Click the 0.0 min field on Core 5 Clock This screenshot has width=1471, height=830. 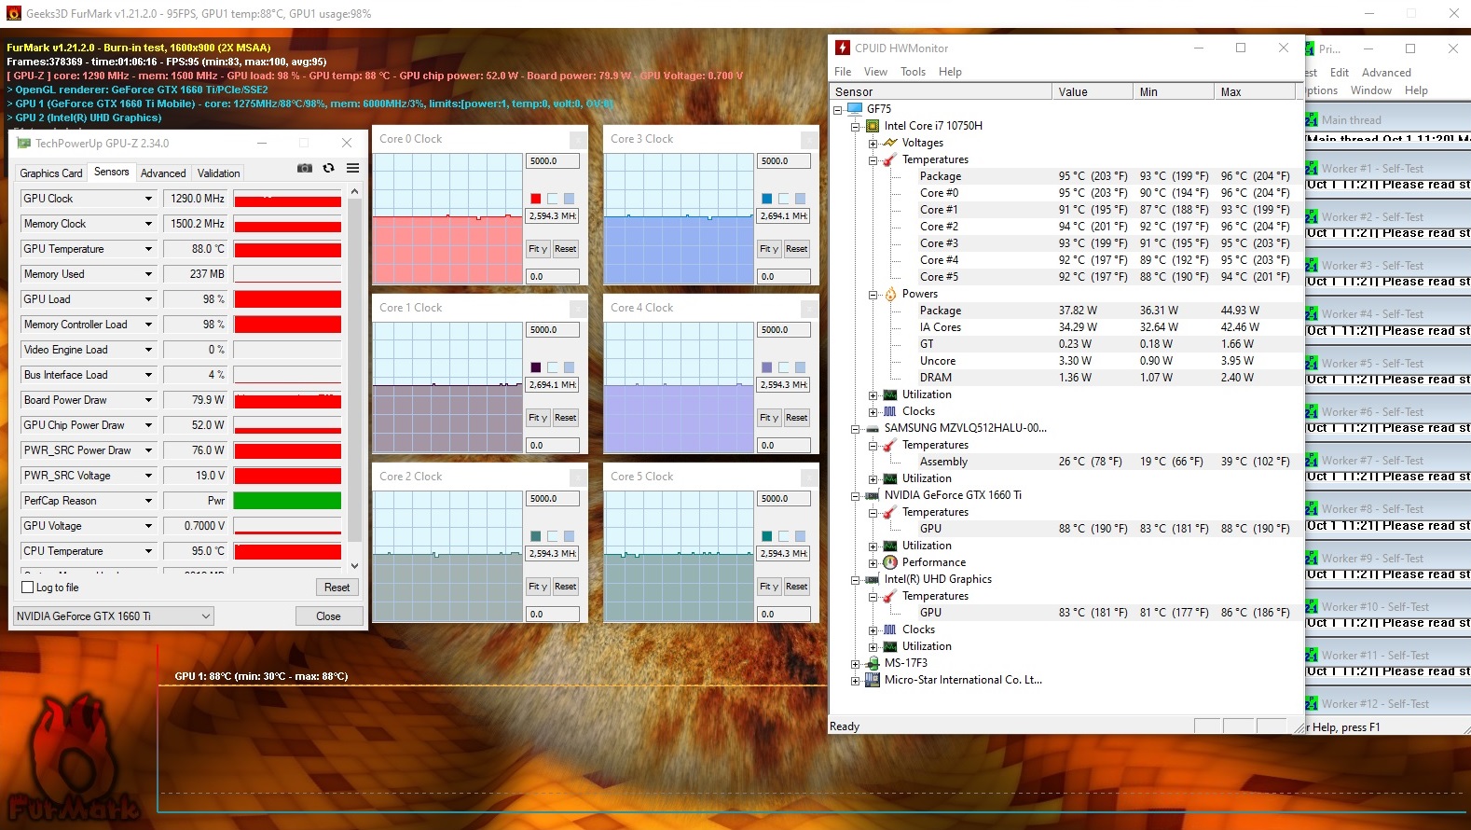click(x=784, y=615)
